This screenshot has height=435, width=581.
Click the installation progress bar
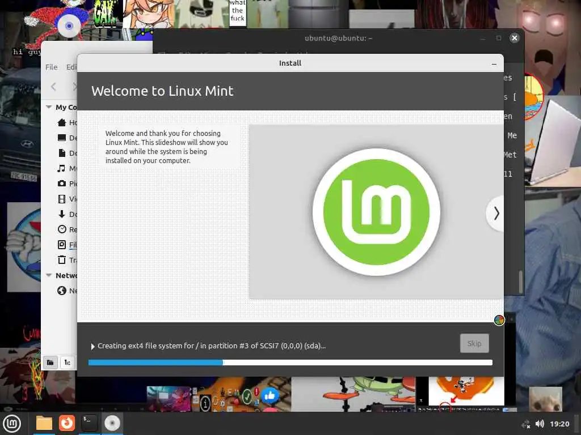tap(290, 362)
